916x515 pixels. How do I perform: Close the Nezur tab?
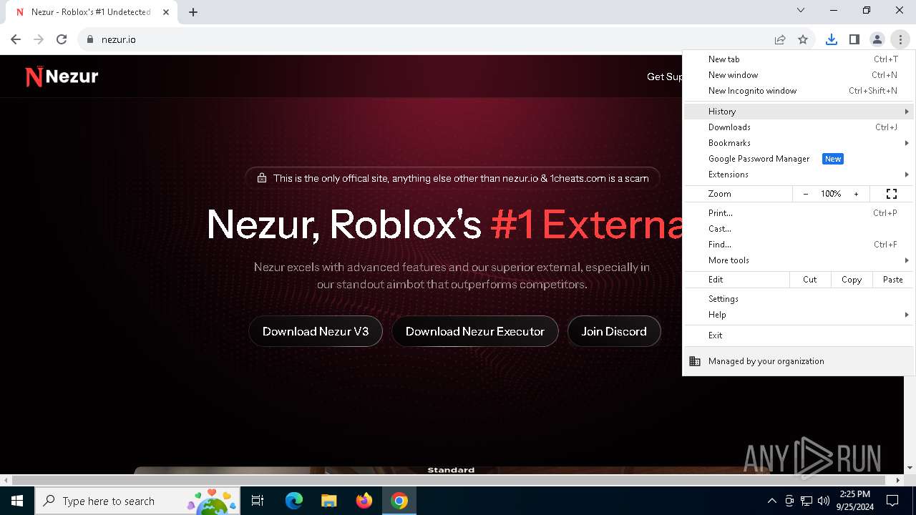[x=166, y=12]
